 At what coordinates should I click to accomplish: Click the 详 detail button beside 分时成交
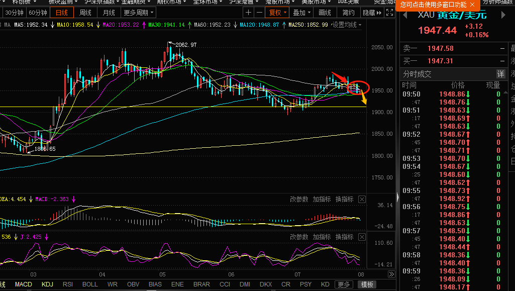(500, 74)
